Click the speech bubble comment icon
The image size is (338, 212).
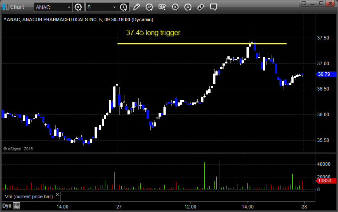click(213, 7)
